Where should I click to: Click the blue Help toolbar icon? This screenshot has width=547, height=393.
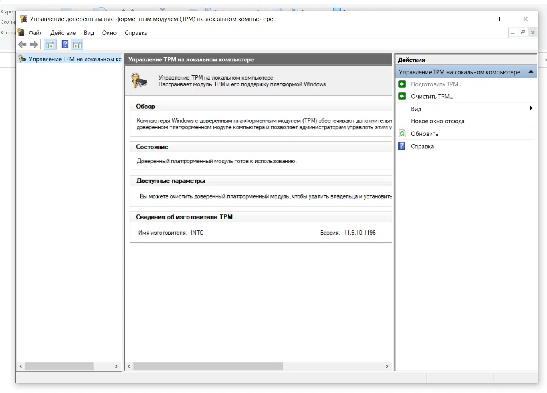pyautogui.click(x=65, y=45)
